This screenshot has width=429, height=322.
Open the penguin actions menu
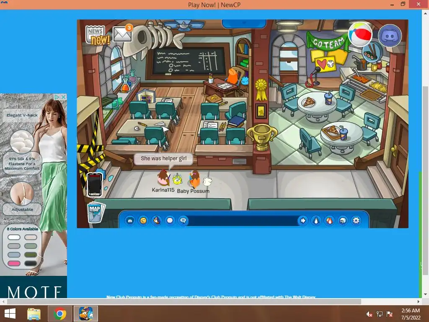click(x=157, y=221)
